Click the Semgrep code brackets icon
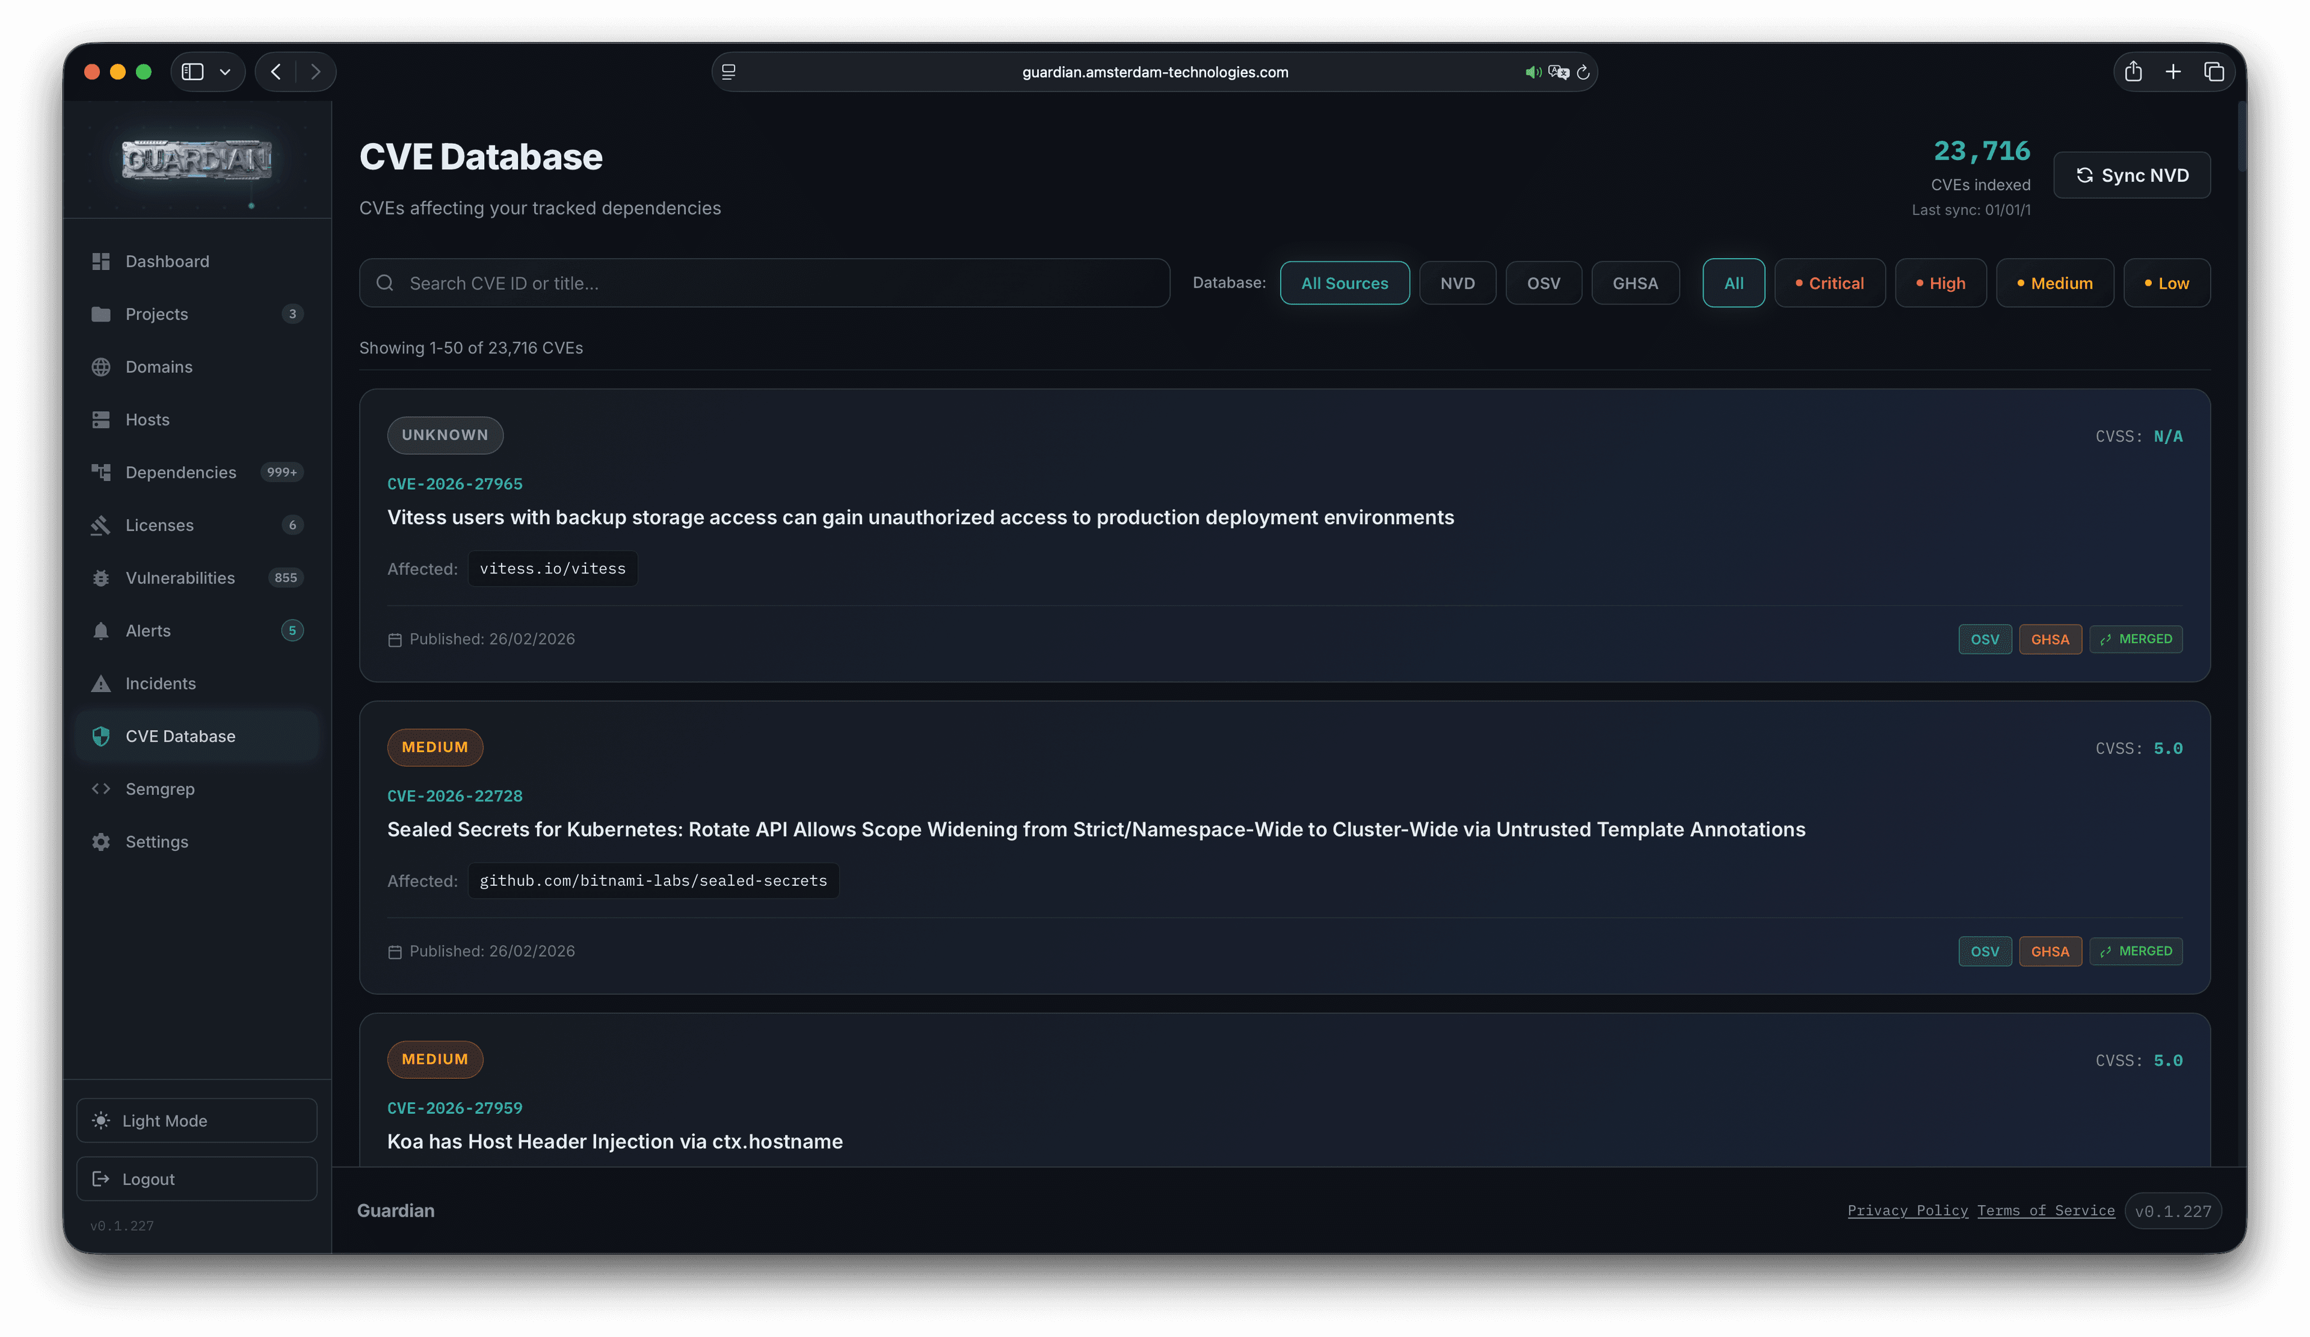 101,789
